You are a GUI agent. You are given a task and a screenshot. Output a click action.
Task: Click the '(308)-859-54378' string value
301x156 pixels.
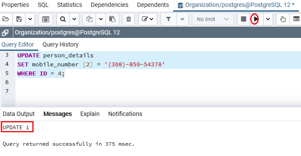(x=134, y=65)
